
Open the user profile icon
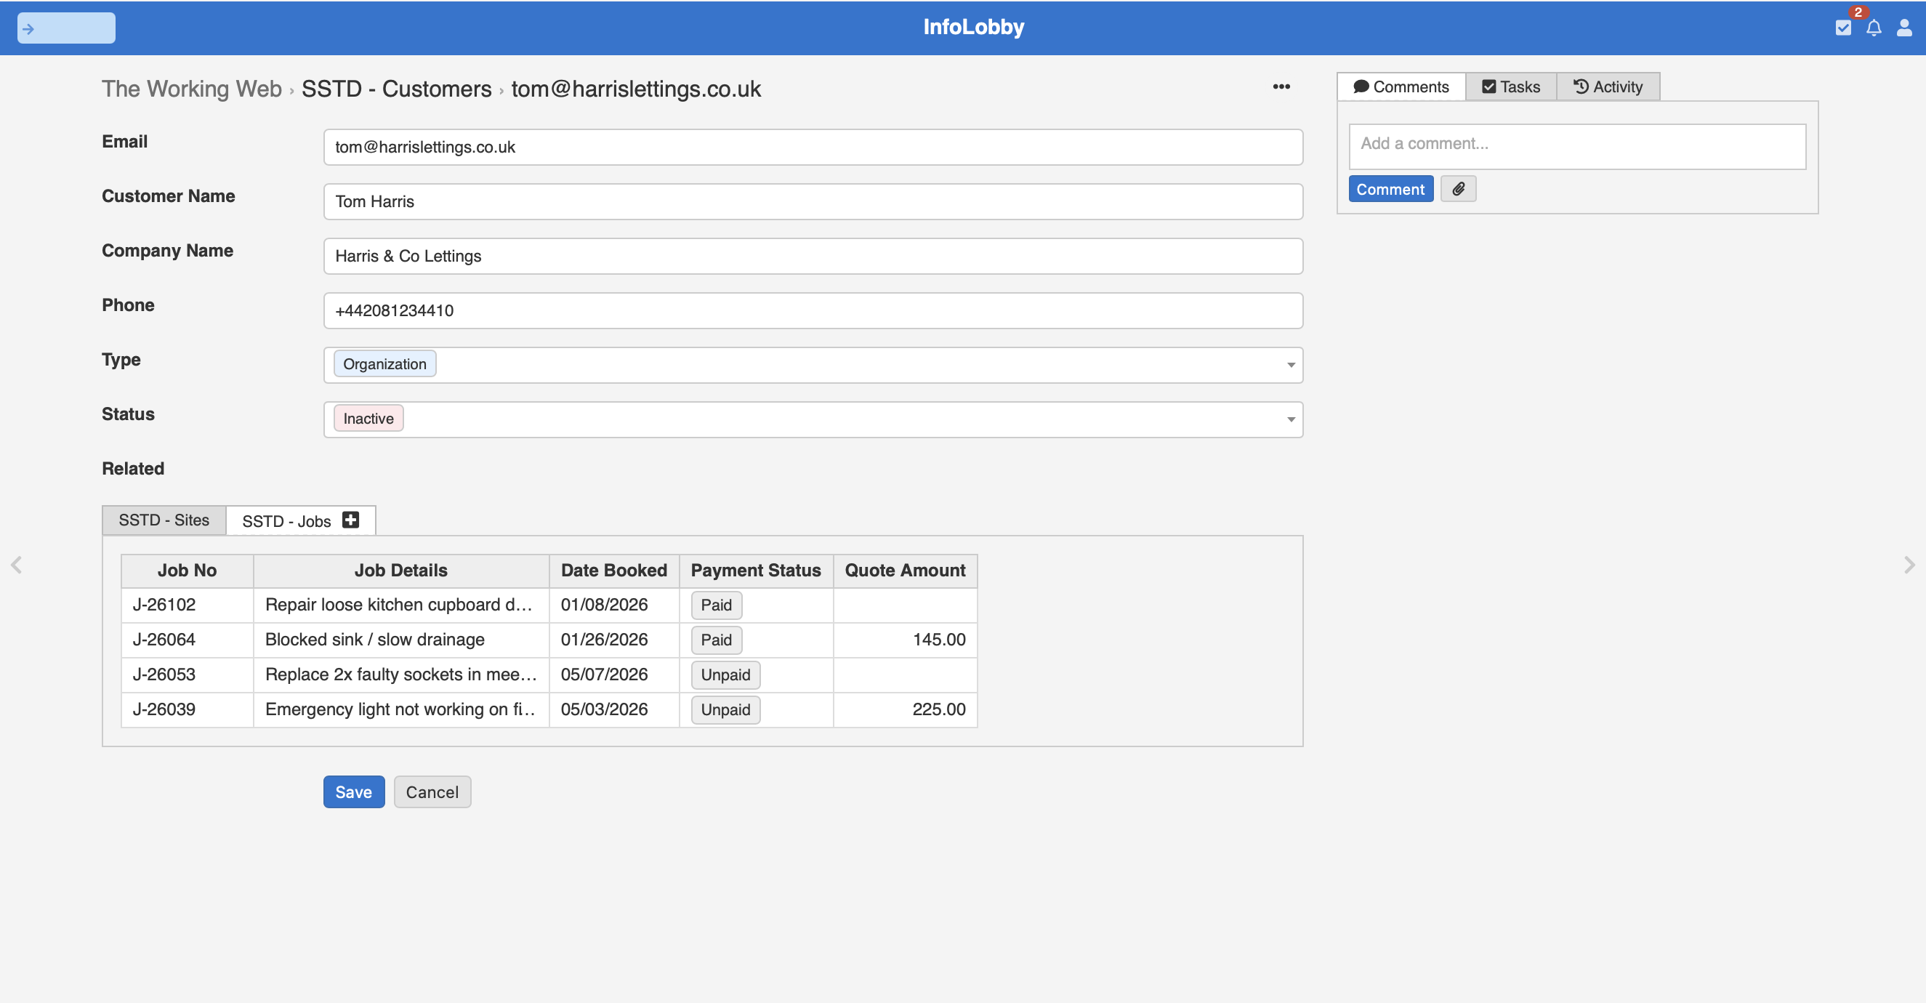[x=1904, y=28]
